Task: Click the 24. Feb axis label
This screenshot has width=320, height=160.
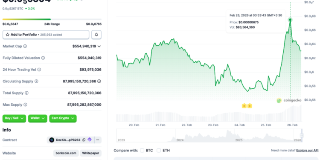Action: click(239, 125)
